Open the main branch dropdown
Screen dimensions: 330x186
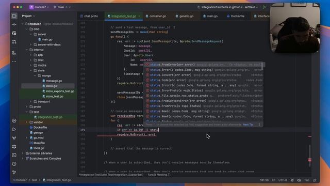(x=62, y=7)
